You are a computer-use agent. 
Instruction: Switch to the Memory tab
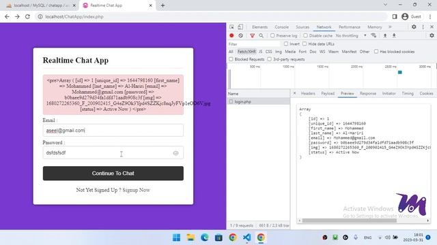coord(375,27)
